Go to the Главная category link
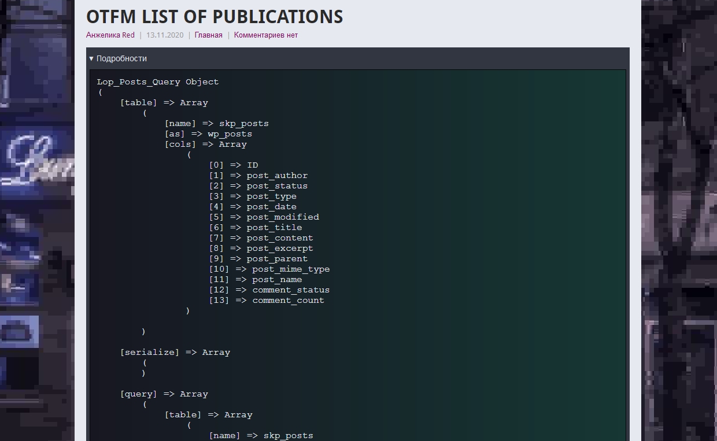Image resolution: width=717 pixels, height=441 pixels. [x=208, y=35]
